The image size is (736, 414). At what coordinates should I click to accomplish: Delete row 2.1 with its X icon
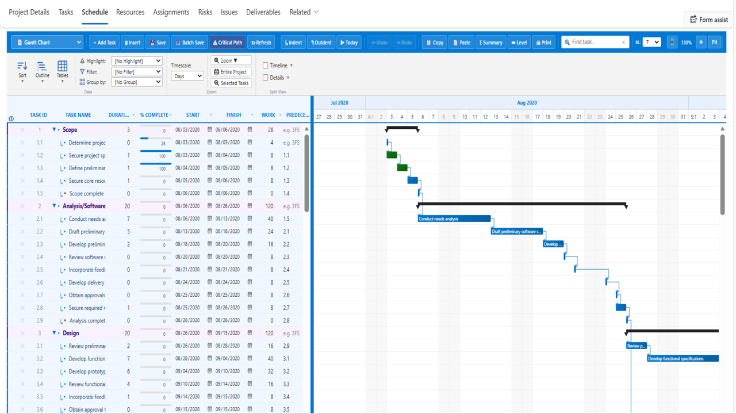click(22, 219)
